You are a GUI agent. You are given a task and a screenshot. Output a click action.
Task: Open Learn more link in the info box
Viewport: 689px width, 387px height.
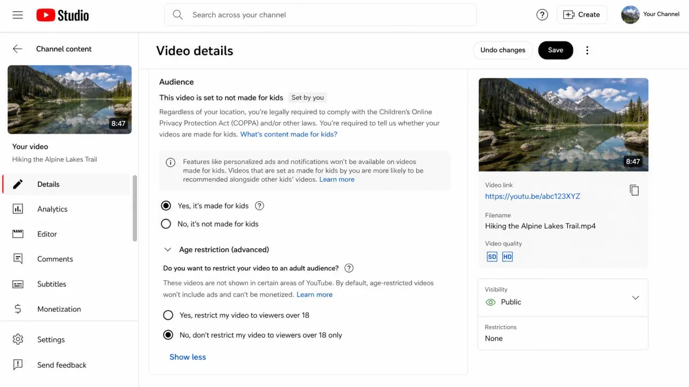coord(337,179)
